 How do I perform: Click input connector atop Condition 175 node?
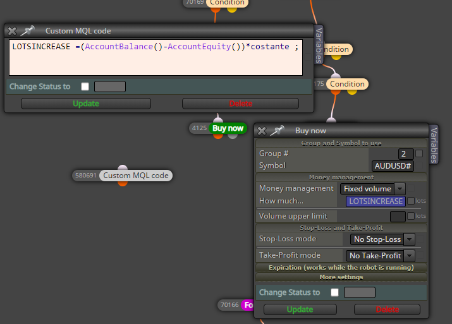coord(336,76)
